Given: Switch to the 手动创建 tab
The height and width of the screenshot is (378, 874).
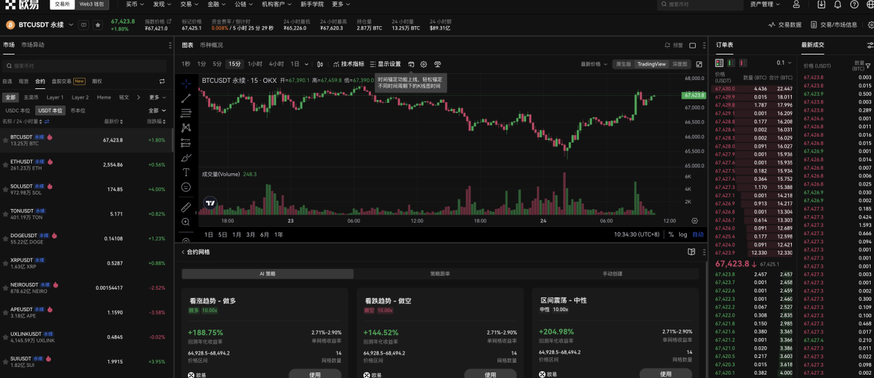Looking at the screenshot, I should [x=612, y=274].
